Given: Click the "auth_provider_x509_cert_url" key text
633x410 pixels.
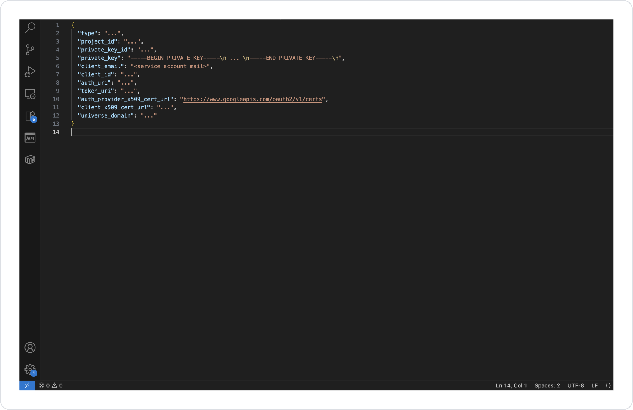Looking at the screenshot, I should [x=125, y=99].
